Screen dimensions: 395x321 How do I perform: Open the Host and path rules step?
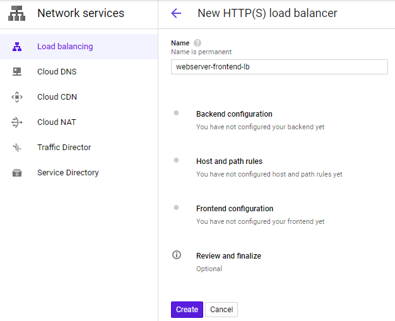pyautogui.click(x=229, y=161)
